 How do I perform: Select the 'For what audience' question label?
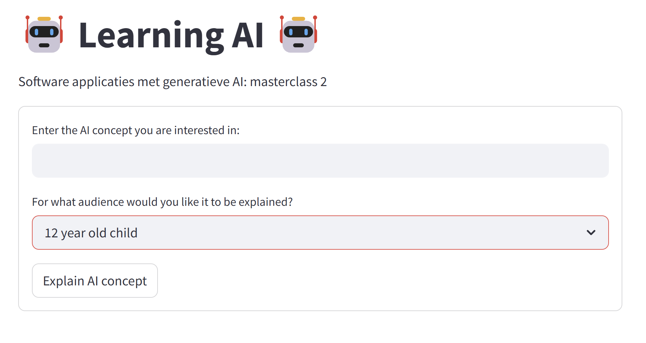coord(162,202)
